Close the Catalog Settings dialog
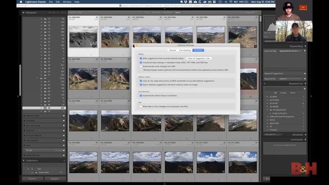 point(134,45)
